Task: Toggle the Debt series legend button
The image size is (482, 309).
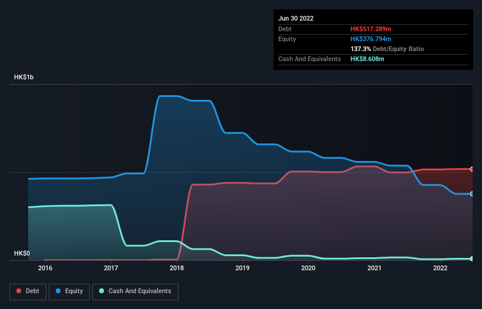Action: click(x=28, y=291)
